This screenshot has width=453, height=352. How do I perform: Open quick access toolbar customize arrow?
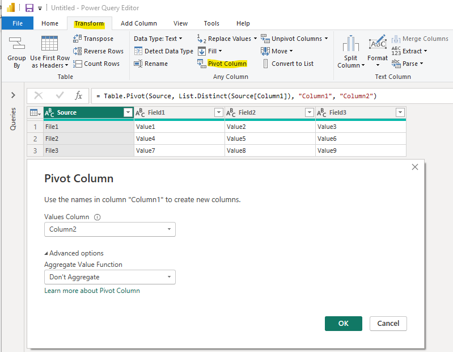coord(40,9)
